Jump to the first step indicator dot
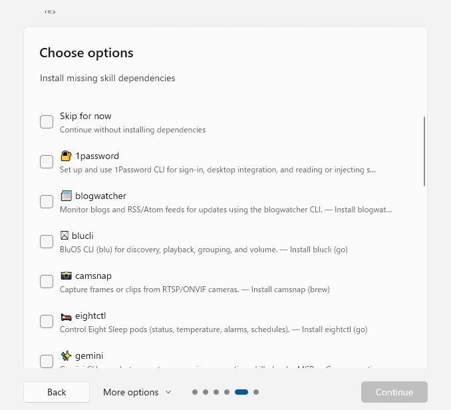This screenshot has width=451, height=410. [195, 392]
